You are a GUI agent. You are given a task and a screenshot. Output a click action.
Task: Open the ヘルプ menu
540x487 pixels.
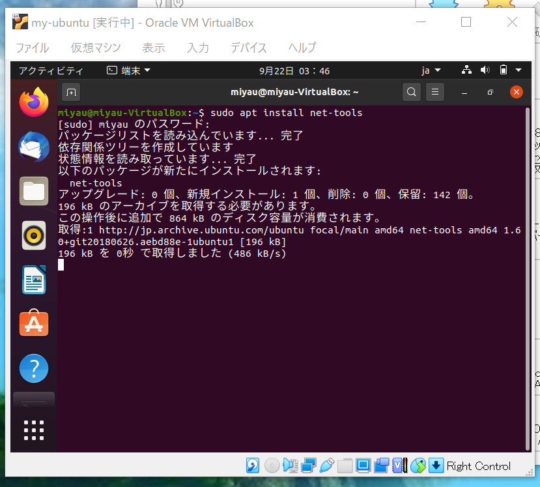point(302,48)
